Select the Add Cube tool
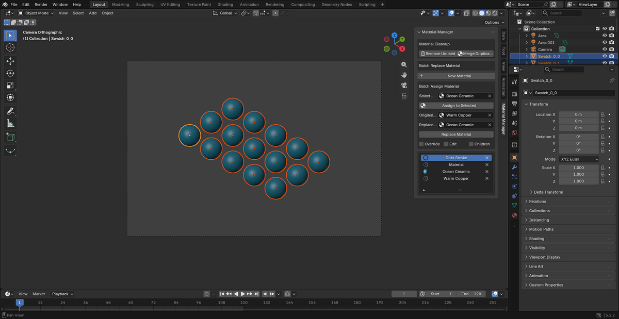This screenshot has width=619, height=319. (x=10, y=137)
